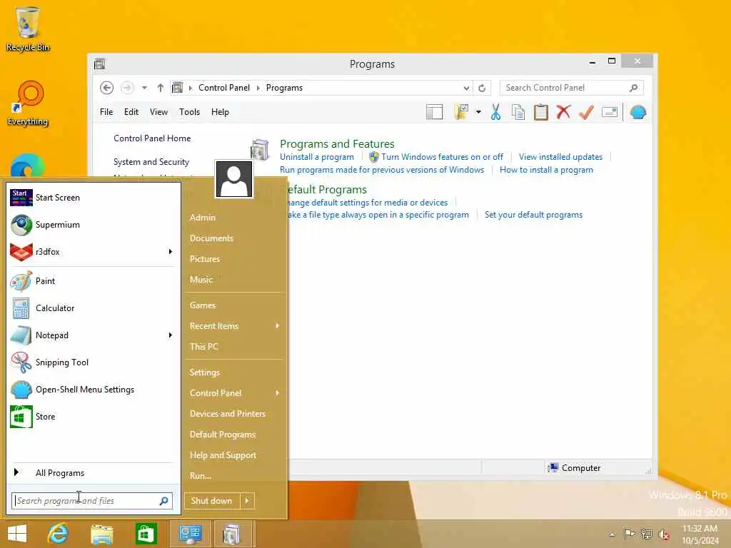Refresh the Control Panel address bar
This screenshot has width=731, height=548.
[x=482, y=88]
